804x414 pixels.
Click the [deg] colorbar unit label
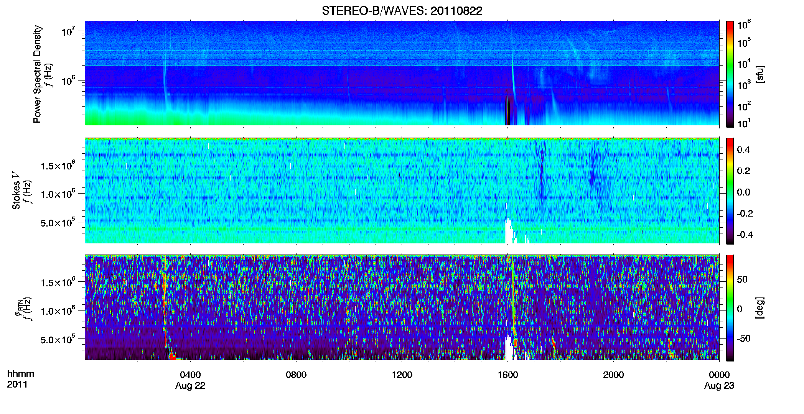click(x=760, y=308)
